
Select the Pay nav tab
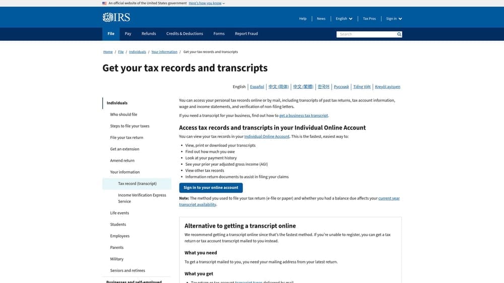[128, 34]
